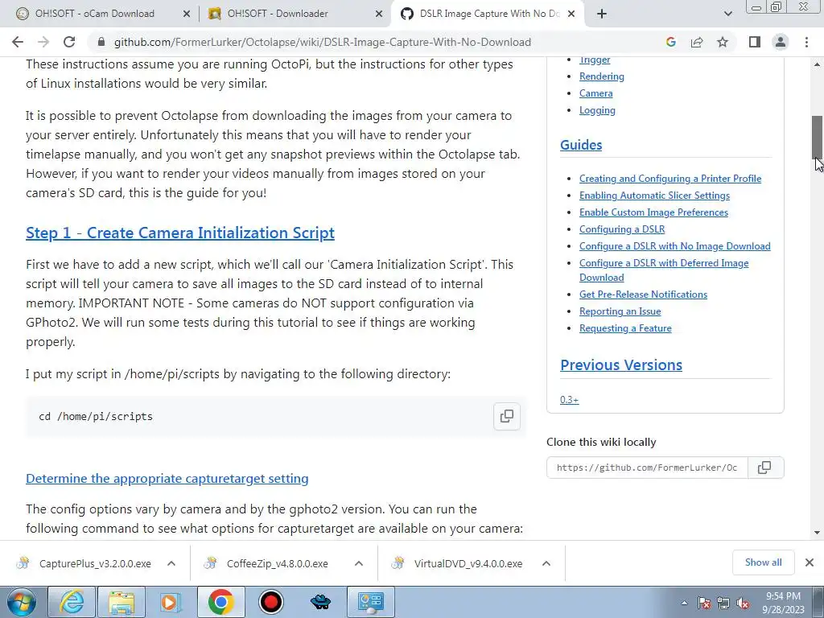824x618 pixels.
Task: Open Action Center flag tray icon
Action: click(704, 604)
